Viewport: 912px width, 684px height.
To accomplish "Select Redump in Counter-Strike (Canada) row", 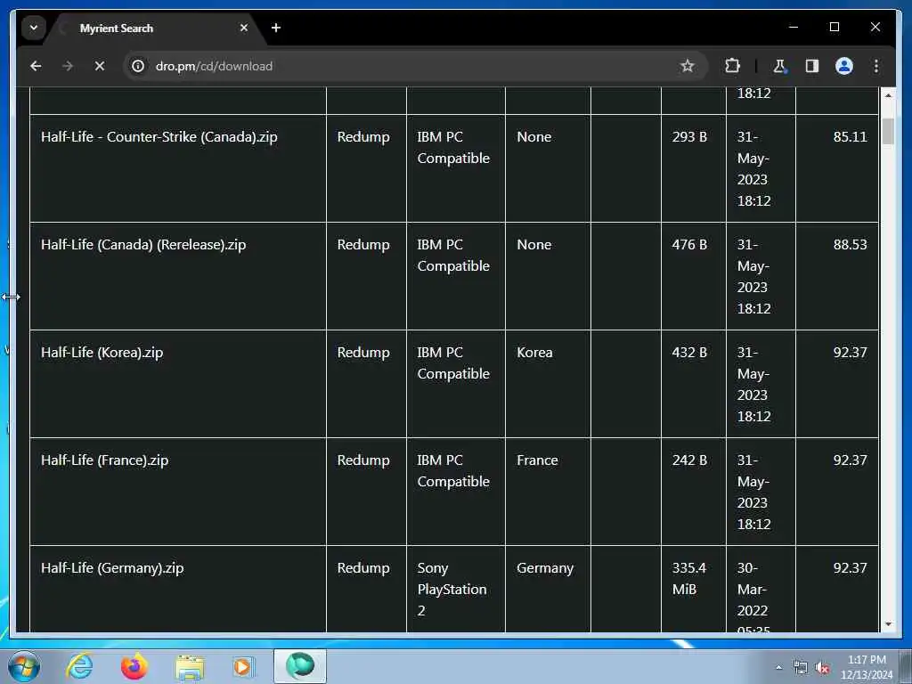I will [363, 136].
